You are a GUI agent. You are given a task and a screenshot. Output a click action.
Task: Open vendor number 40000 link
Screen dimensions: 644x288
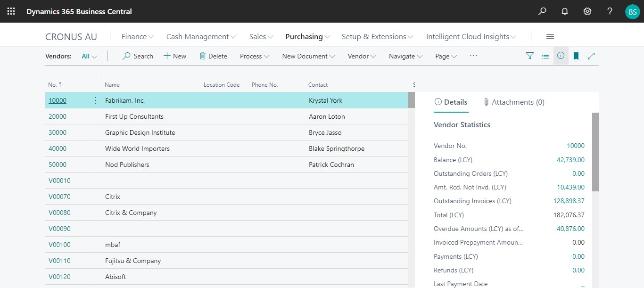click(x=58, y=148)
